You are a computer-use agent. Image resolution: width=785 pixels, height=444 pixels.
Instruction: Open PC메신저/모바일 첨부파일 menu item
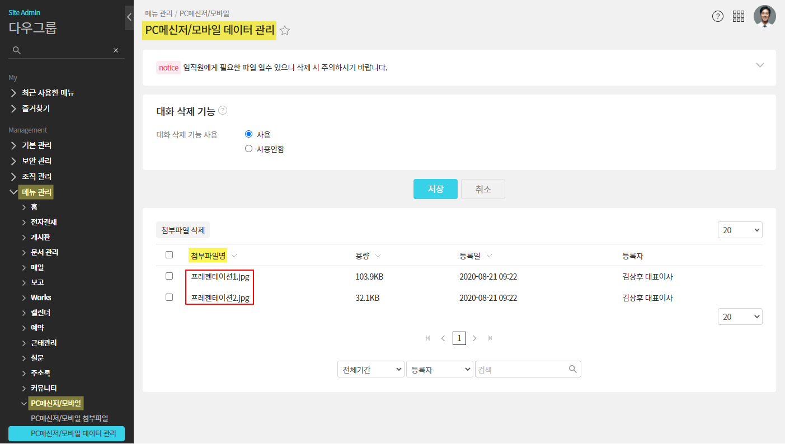point(69,418)
